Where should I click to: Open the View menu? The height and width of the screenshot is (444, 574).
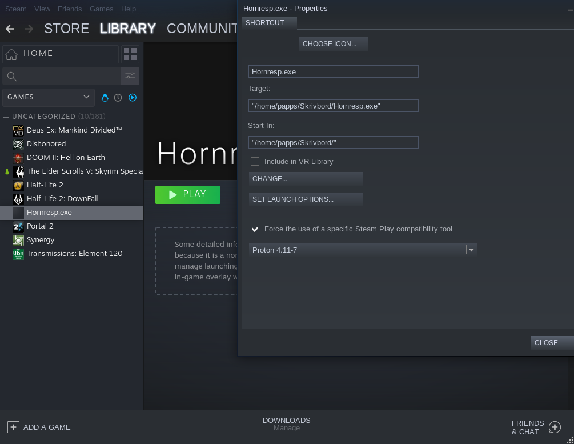pos(42,9)
